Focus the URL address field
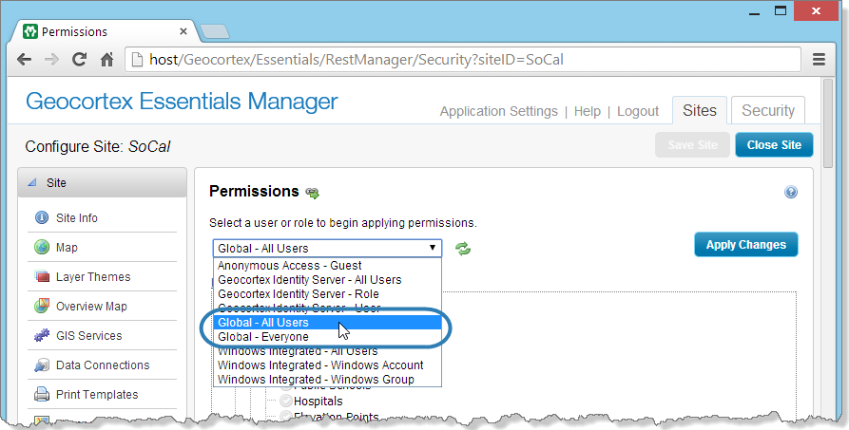Viewport: 849px width, 430px height. click(x=463, y=60)
